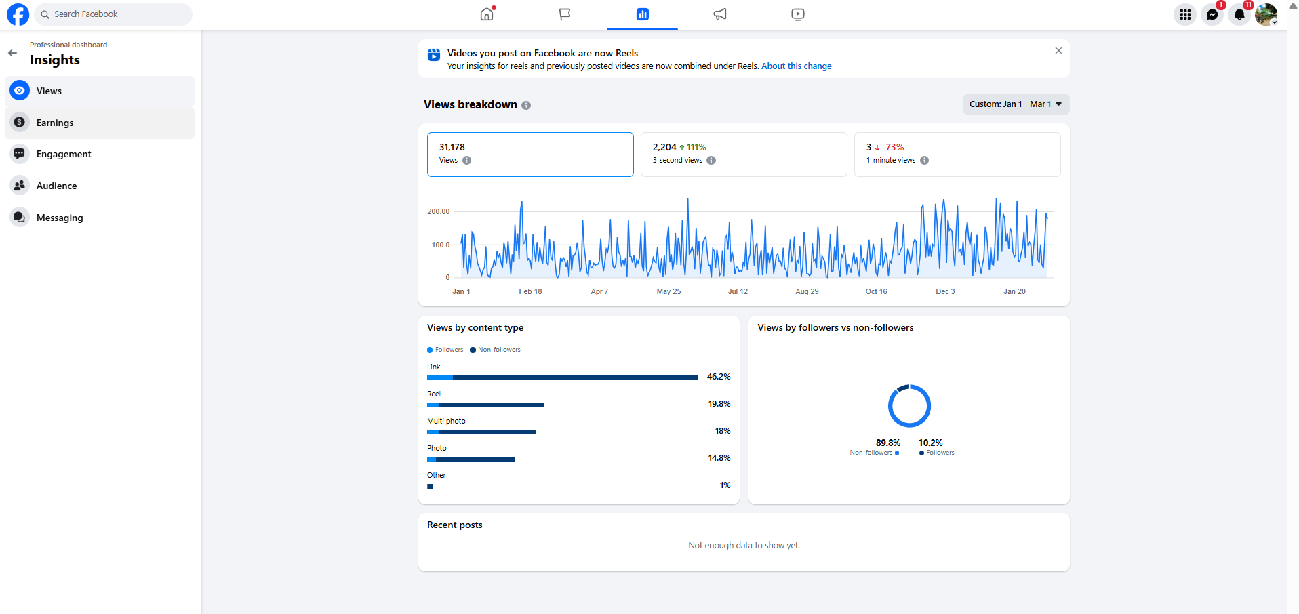Open the Ads megaphone icon
1299x614 pixels.
point(720,14)
